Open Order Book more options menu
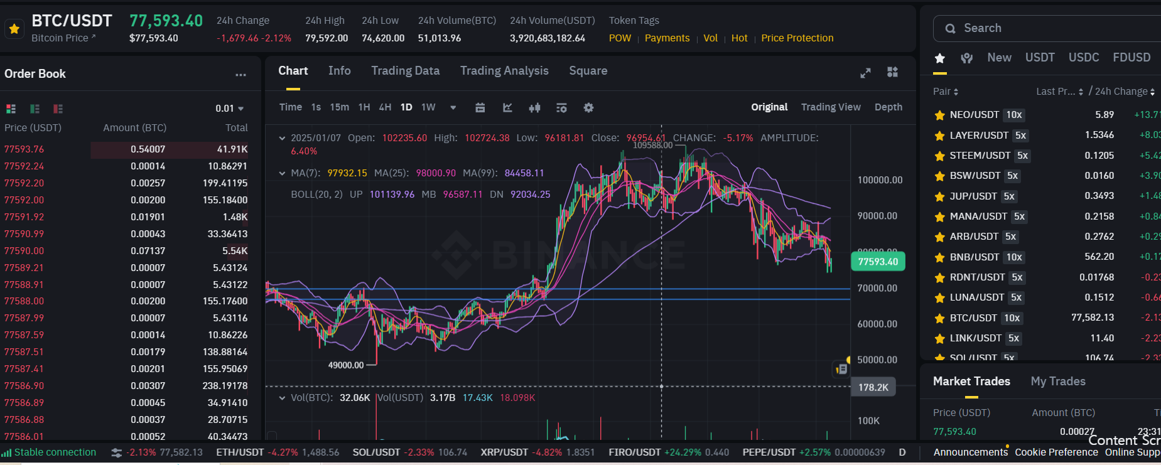This screenshot has width=1161, height=465. 240,75
